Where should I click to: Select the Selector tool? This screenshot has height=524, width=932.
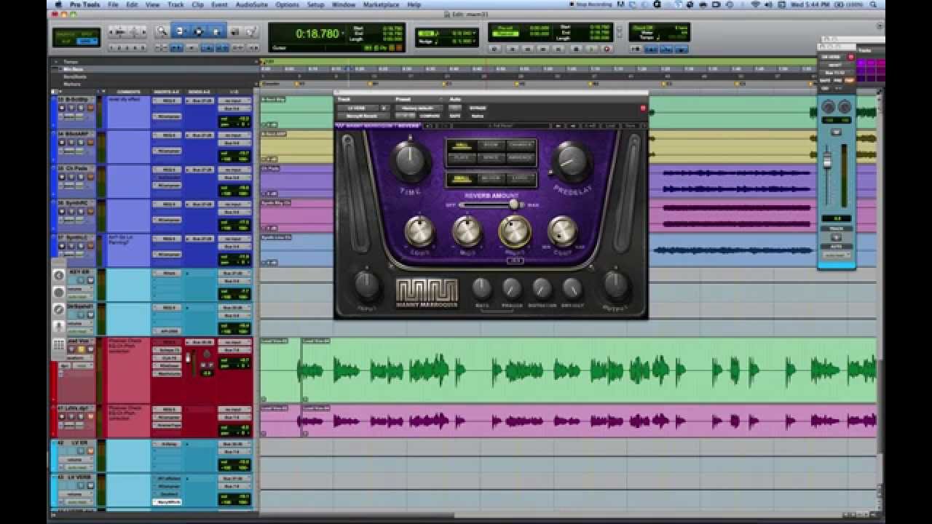click(198, 32)
